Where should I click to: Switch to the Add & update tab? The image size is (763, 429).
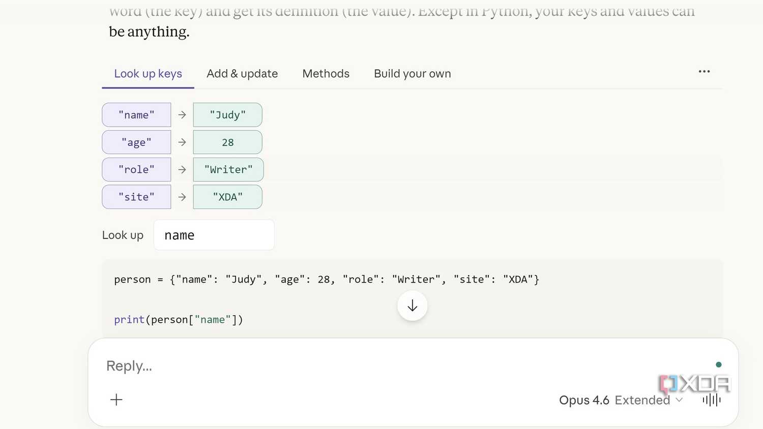pos(242,74)
